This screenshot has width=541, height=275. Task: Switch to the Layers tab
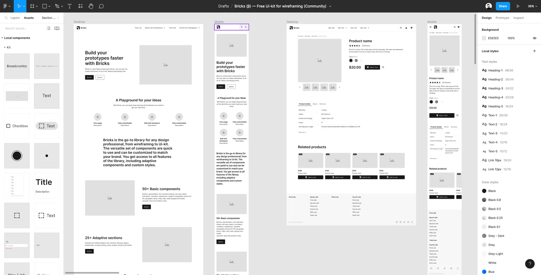15,18
